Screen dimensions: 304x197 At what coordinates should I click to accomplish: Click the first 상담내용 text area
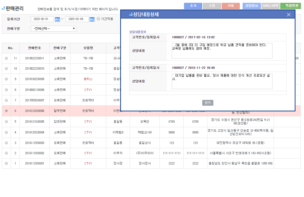click(222, 51)
